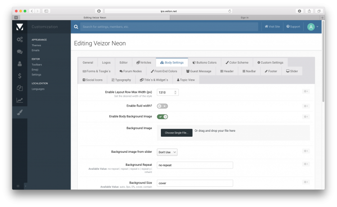Open the Background image from slider dropdown

167,152
